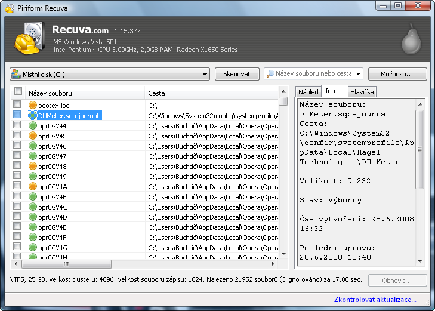Check the box for DUMeter.sqb-journal
Screen dimensions: 435x311
pos(17,114)
